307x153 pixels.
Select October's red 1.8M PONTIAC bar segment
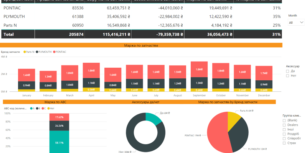pyautogui.click(x=221, y=71)
